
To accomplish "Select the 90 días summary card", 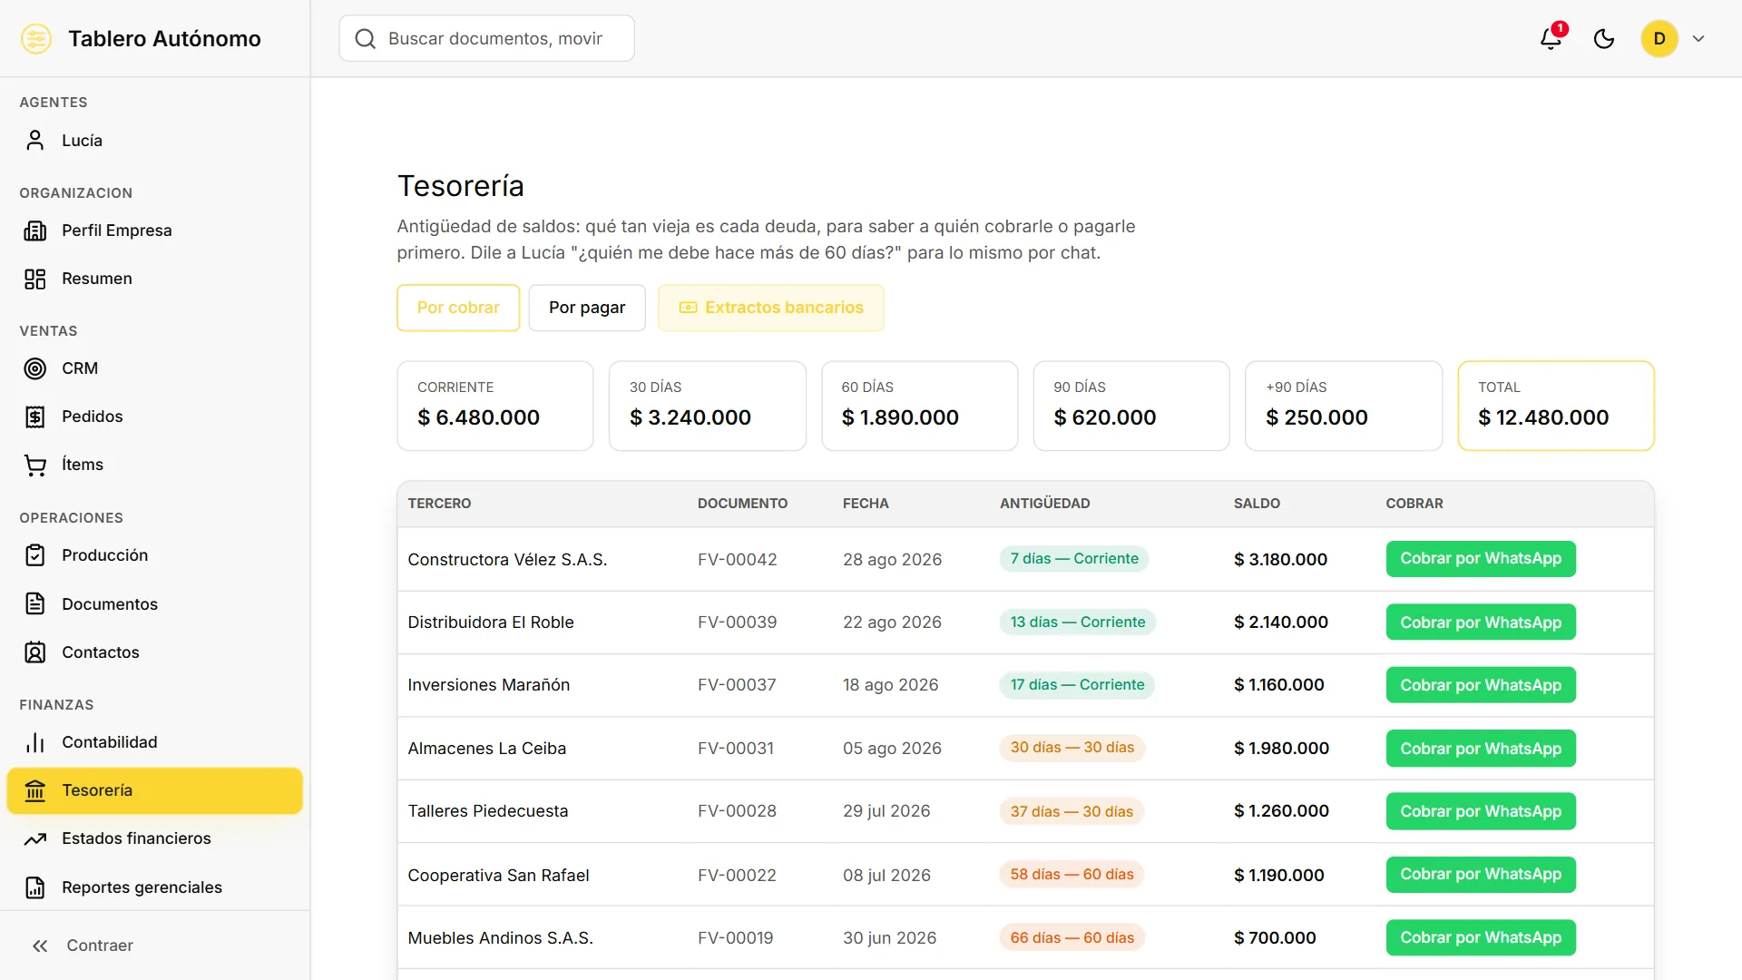I will [x=1131, y=406].
